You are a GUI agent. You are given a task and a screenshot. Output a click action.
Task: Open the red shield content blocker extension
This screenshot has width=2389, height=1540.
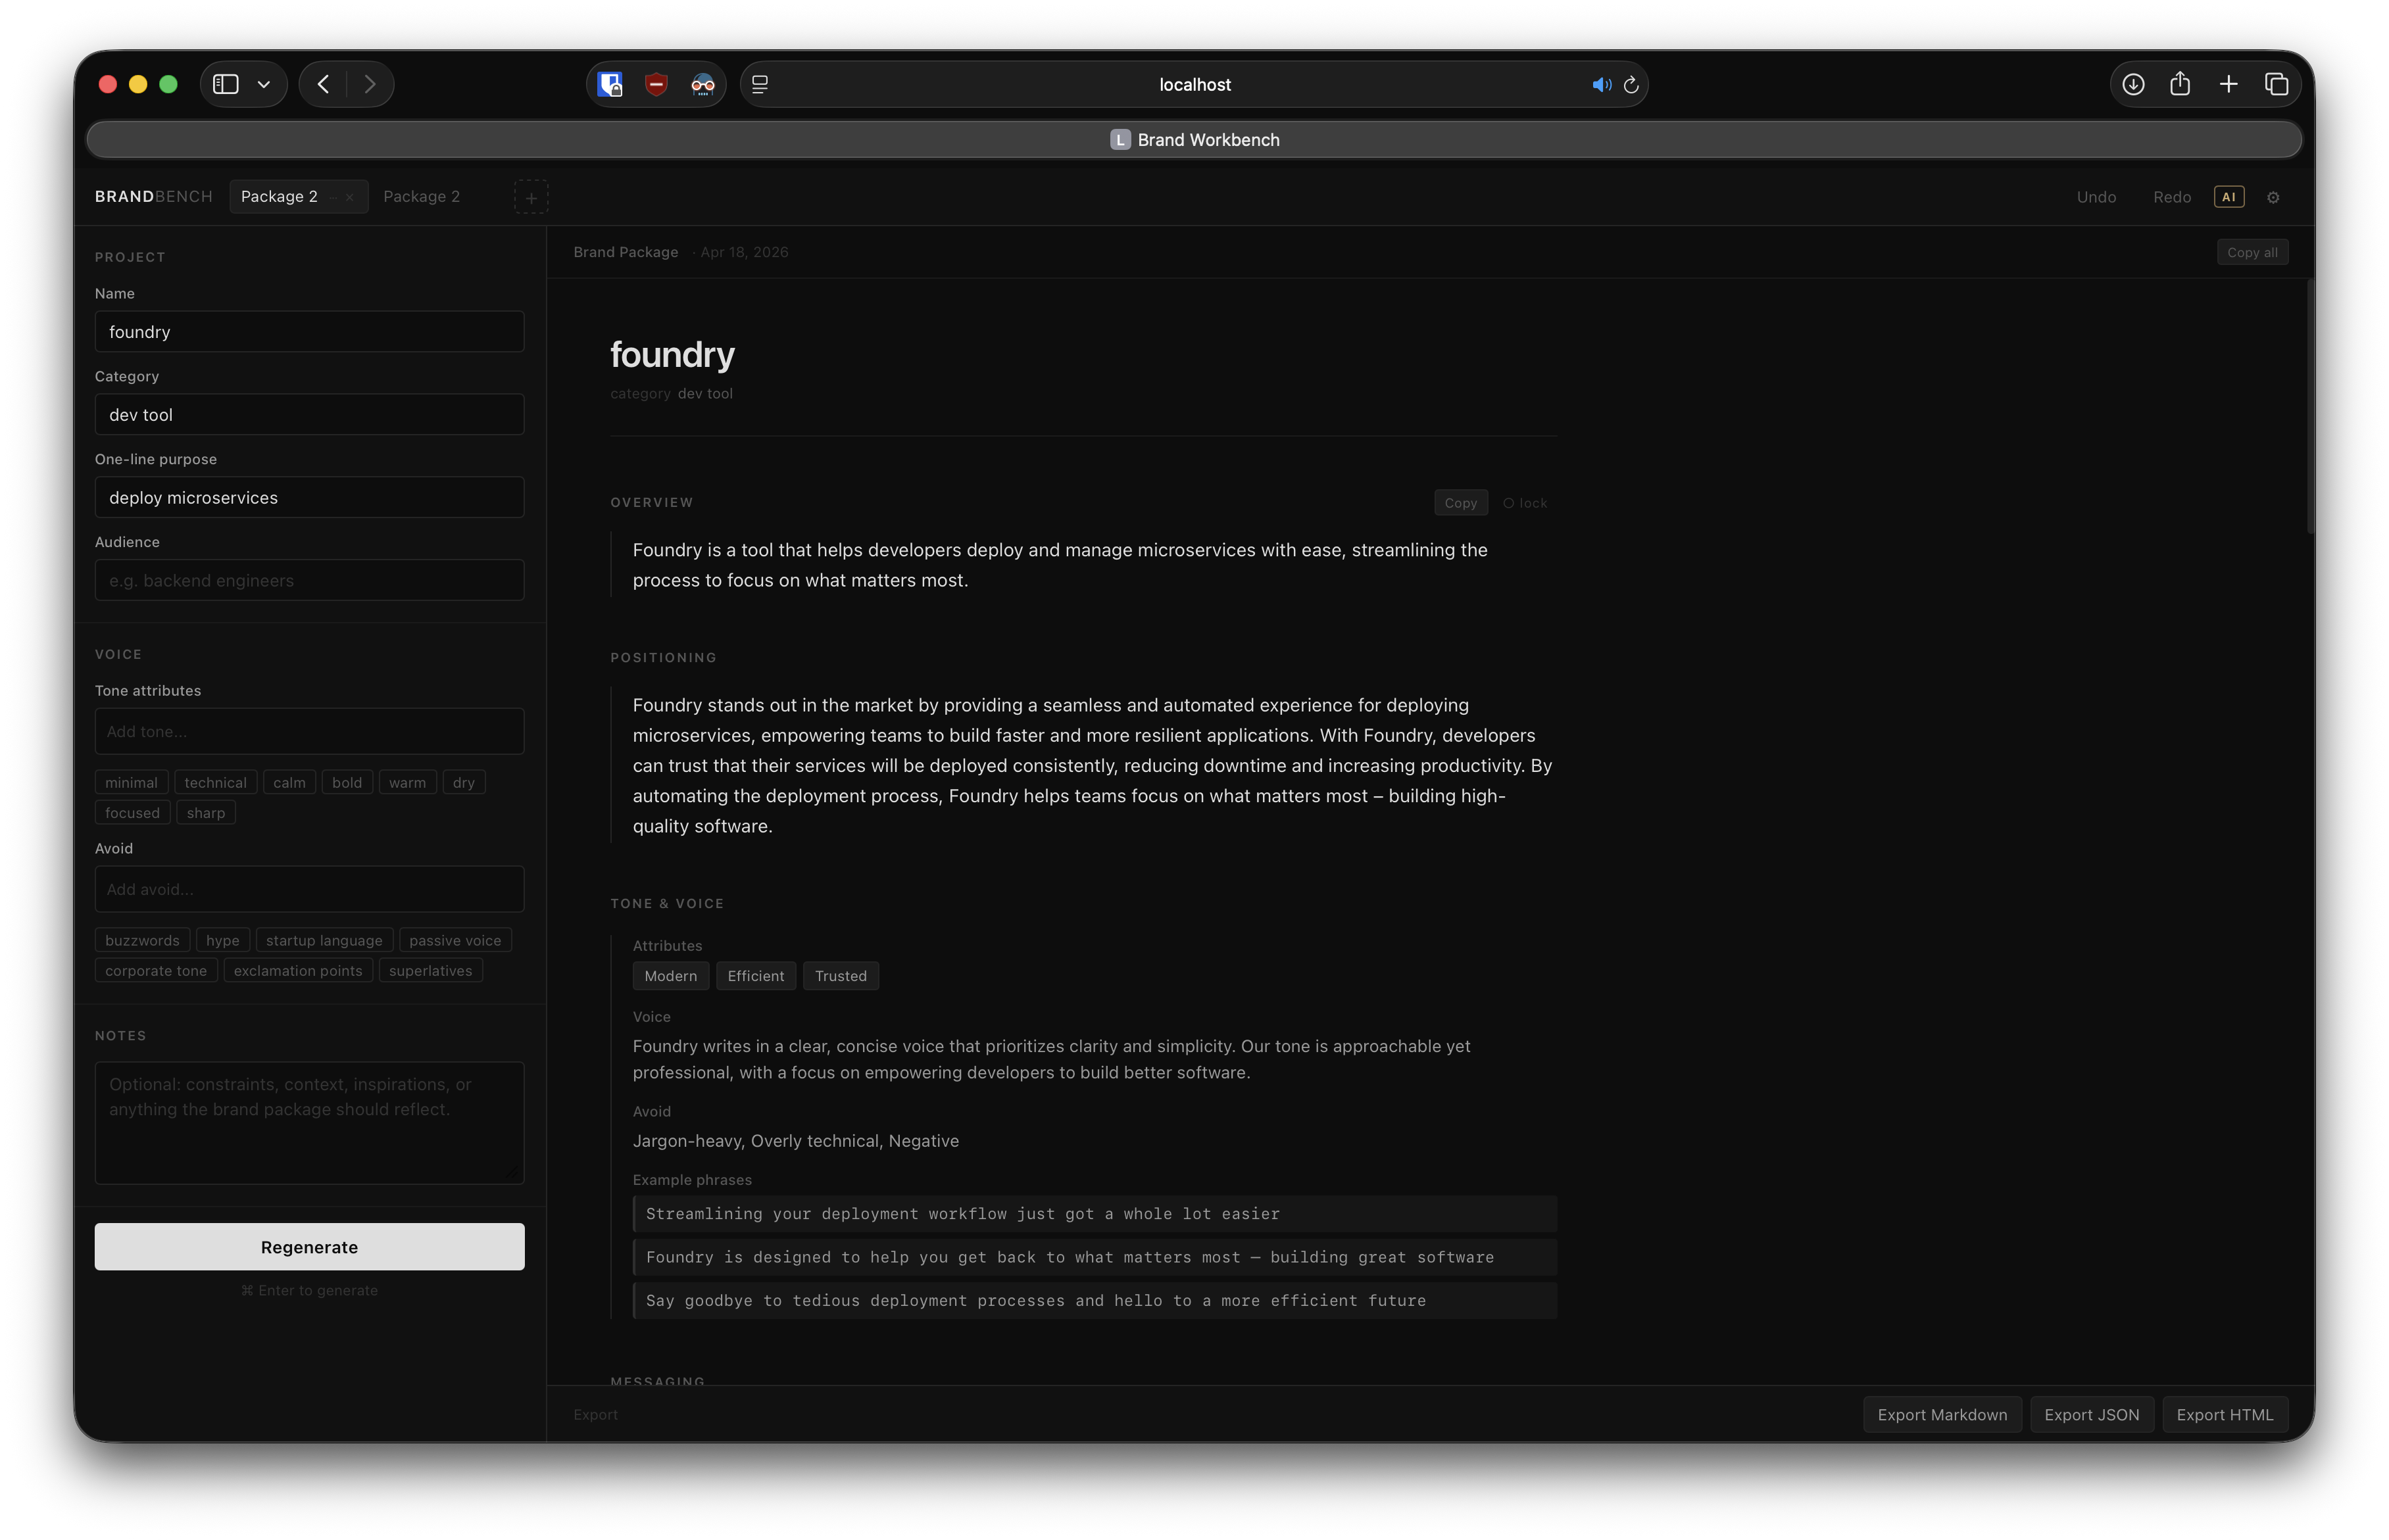coord(656,84)
